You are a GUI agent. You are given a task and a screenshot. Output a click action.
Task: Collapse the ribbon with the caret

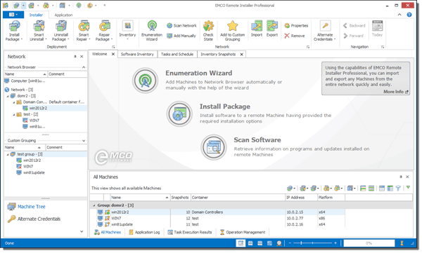(x=399, y=15)
